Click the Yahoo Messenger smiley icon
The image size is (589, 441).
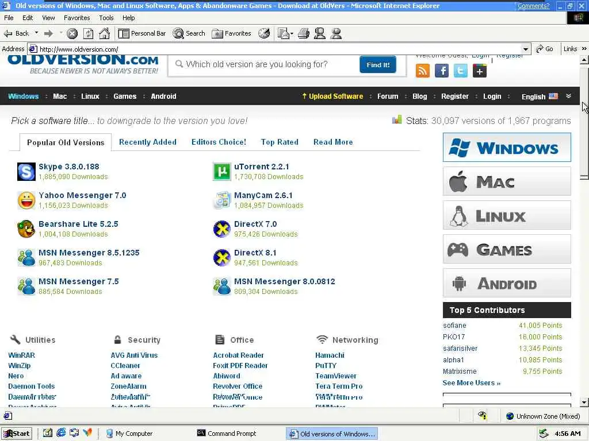[26, 200]
